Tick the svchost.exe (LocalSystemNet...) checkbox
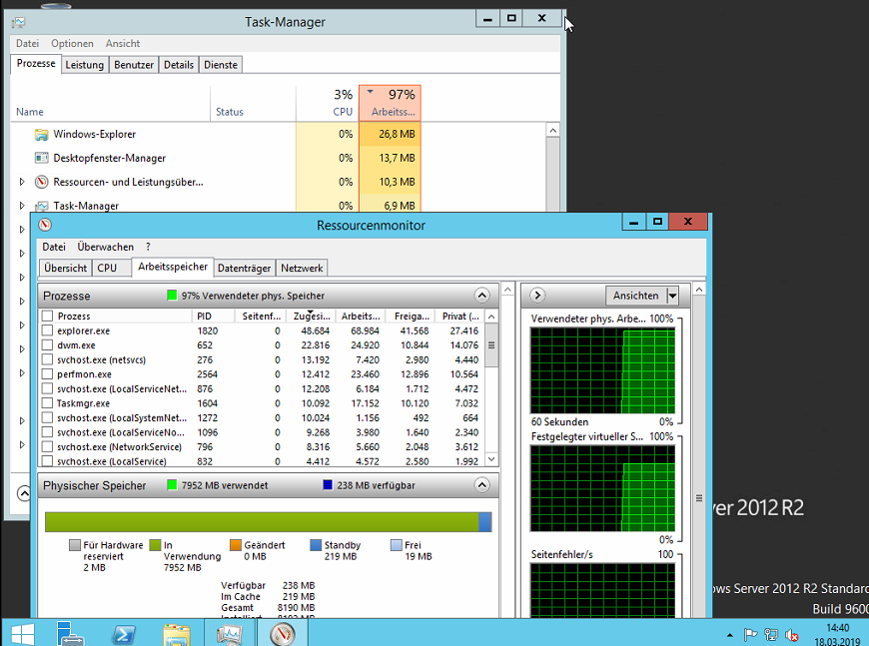Image resolution: width=869 pixels, height=646 pixels. point(48,417)
